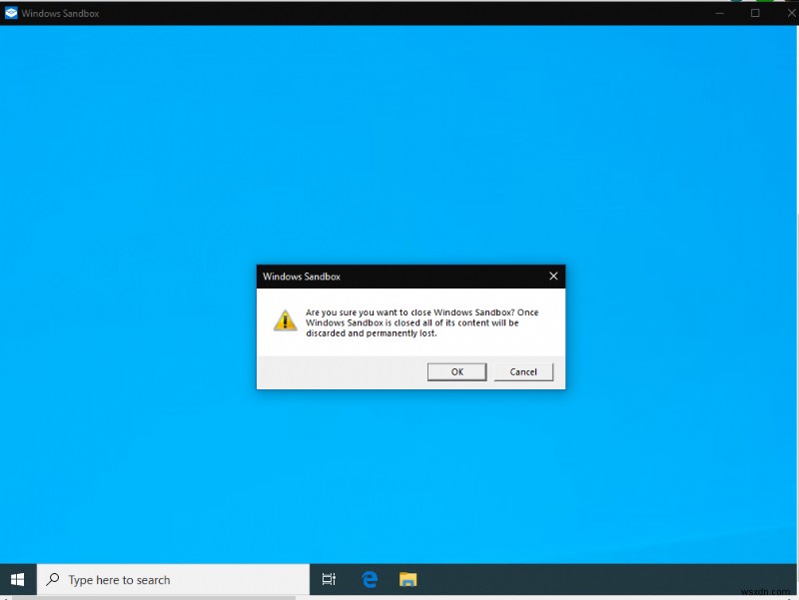Click Cancel to keep the sandbox running
Viewport: 799px width, 600px height.
click(523, 371)
